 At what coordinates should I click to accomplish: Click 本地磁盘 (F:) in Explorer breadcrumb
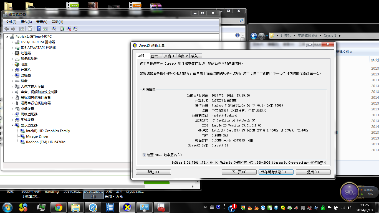point(307,35)
